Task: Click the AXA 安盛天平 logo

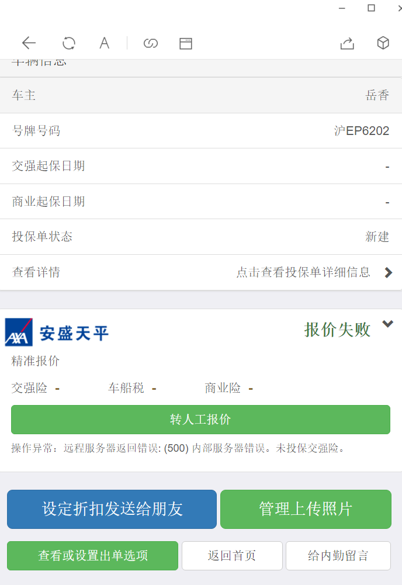Action: 57,333
